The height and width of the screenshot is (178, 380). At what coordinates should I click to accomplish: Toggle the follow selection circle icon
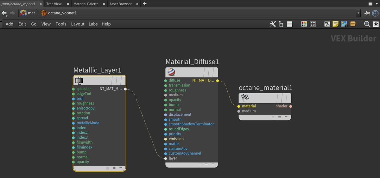pos(375,13)
